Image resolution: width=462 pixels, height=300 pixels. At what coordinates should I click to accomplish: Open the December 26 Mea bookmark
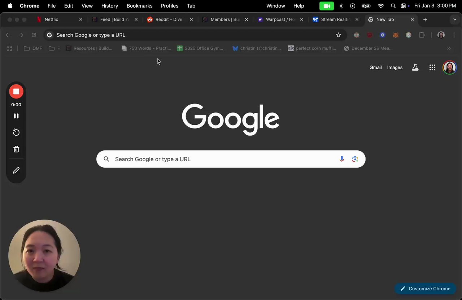click(368, 48)
